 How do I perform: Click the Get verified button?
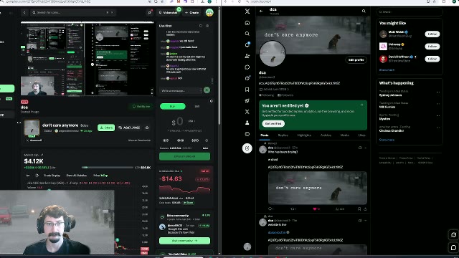[273, 124]
